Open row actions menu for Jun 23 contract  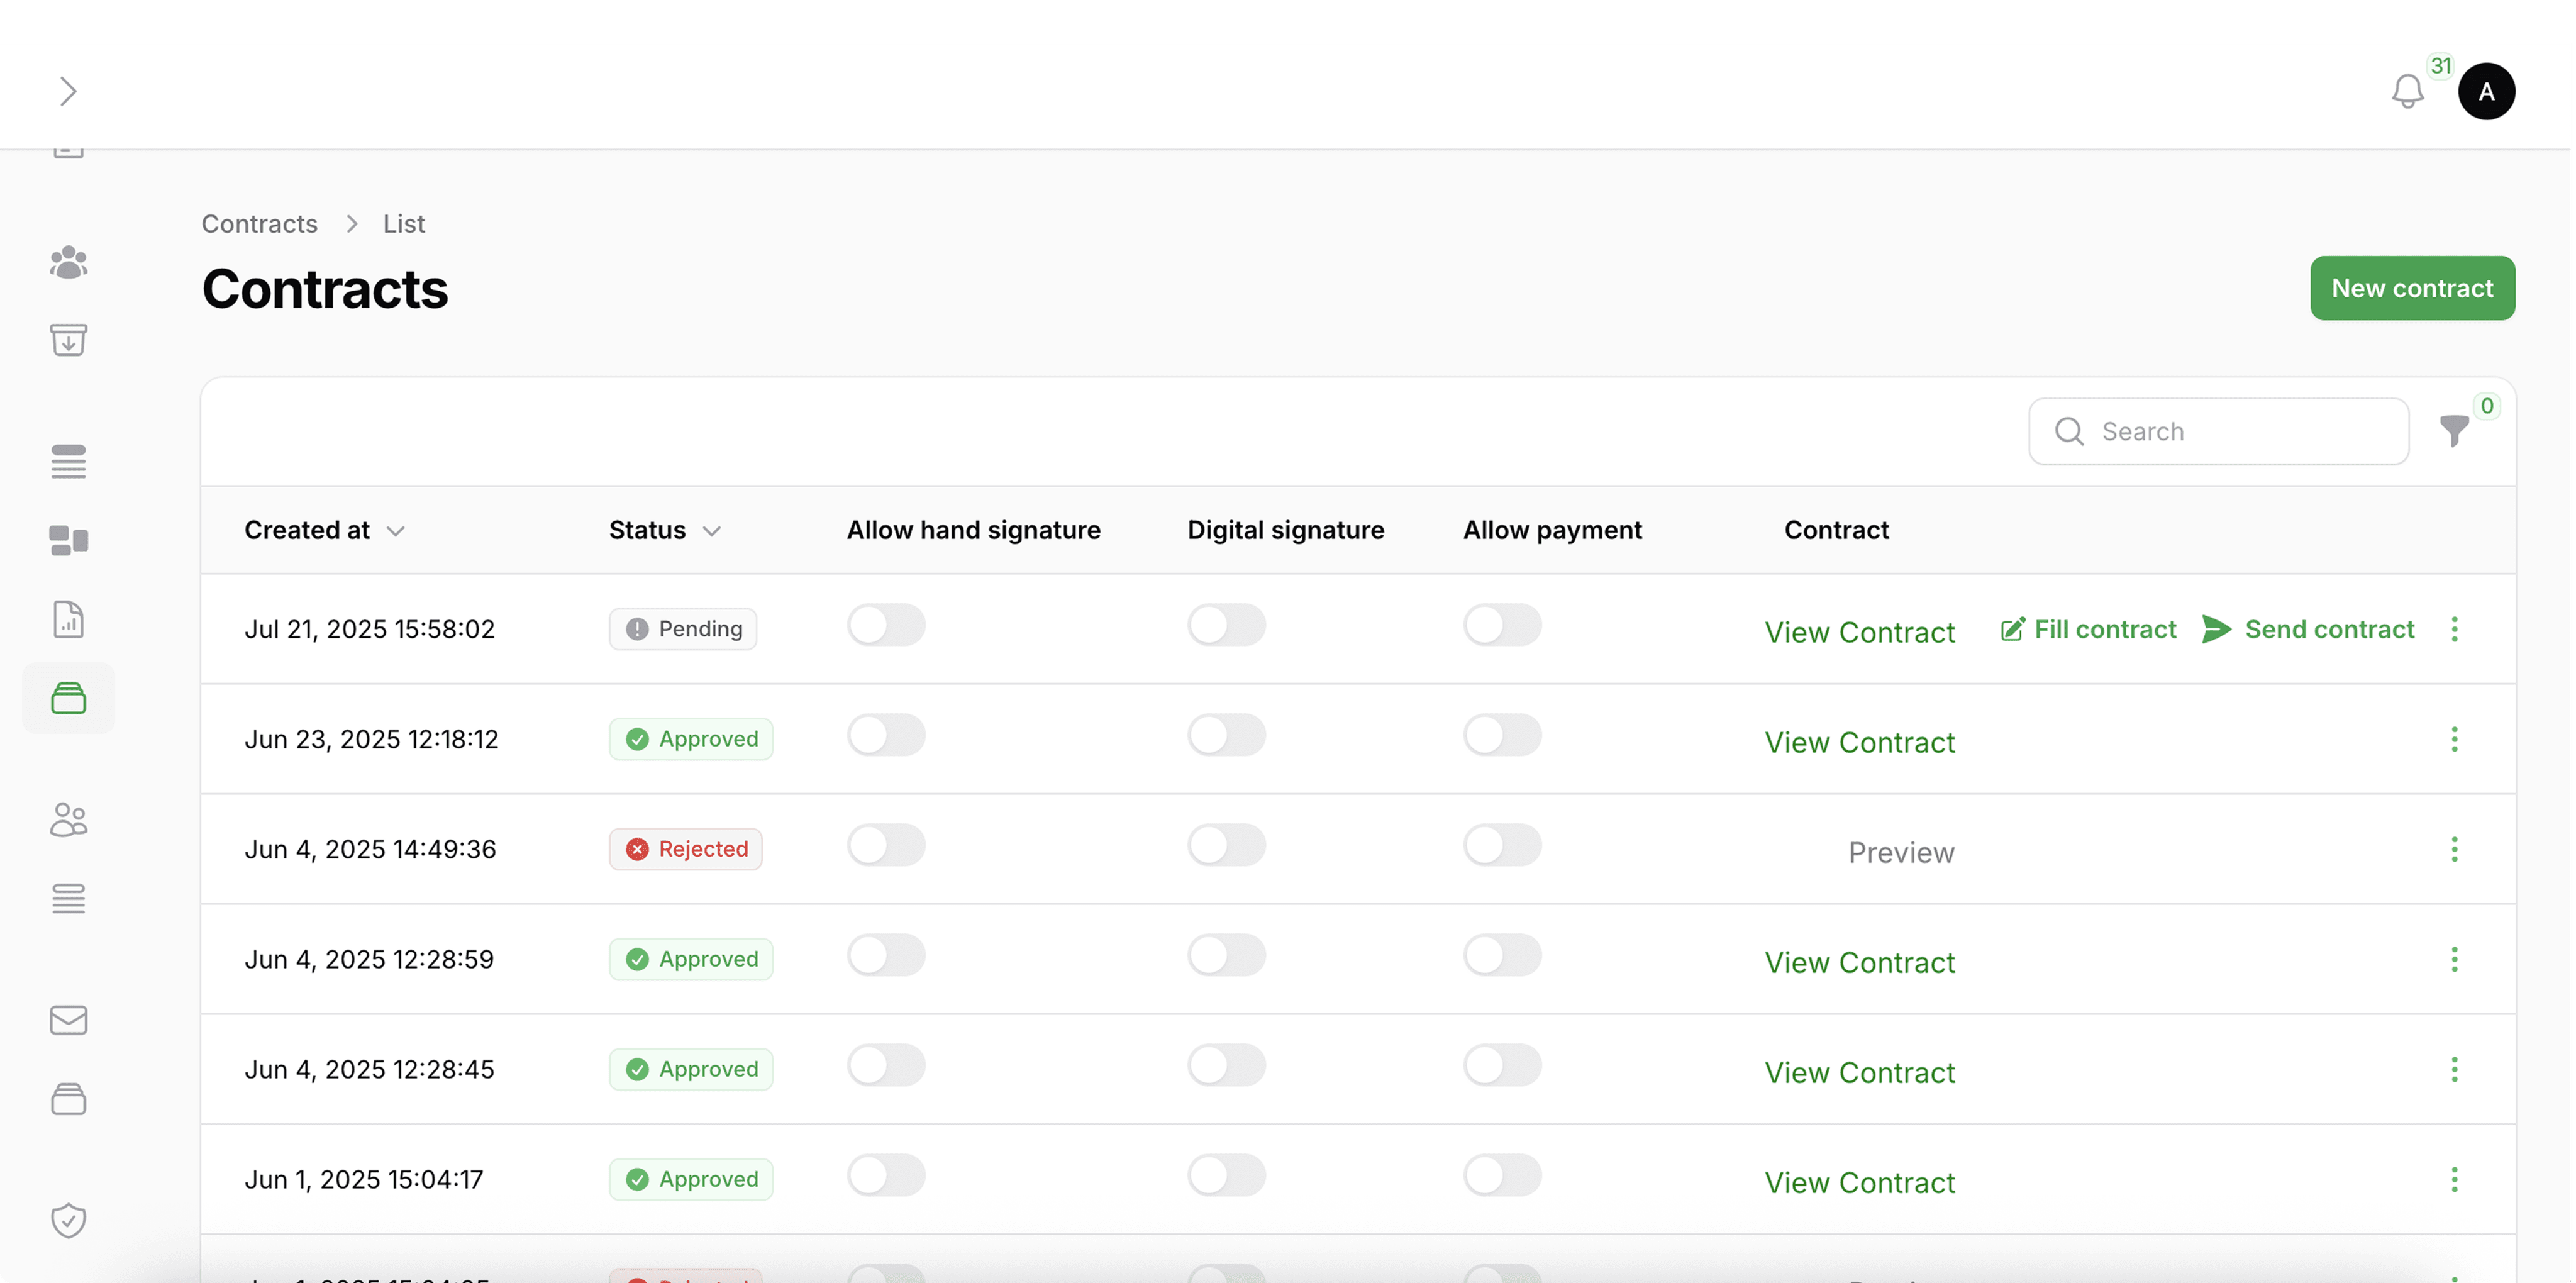click(x=2454, y=739)
